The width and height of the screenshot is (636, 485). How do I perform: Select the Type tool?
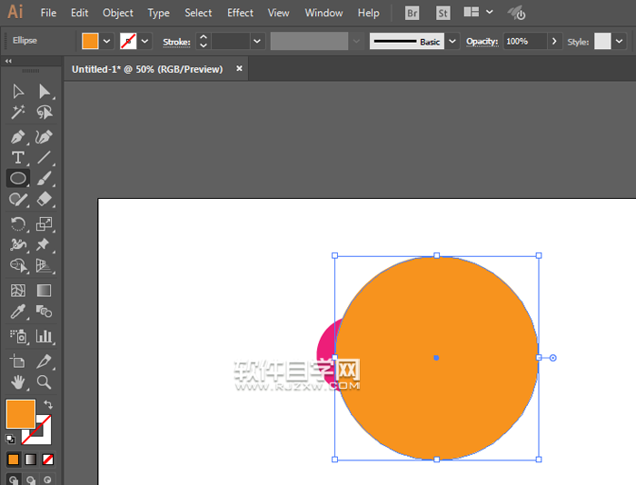[17, 158]
